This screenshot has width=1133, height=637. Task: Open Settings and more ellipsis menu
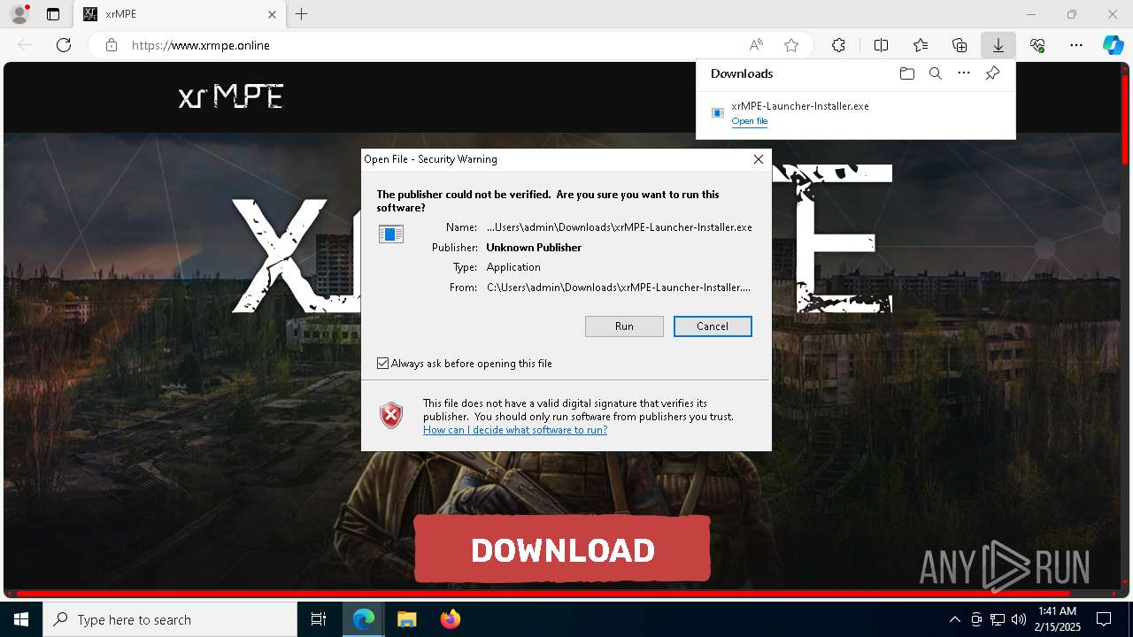click(x=1076, y=45)
